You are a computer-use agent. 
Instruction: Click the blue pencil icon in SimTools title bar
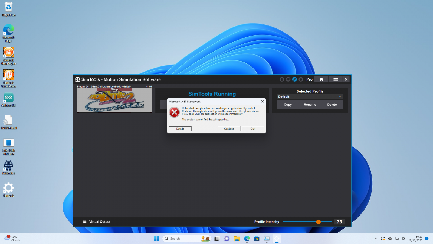click(x=294, y=79)
